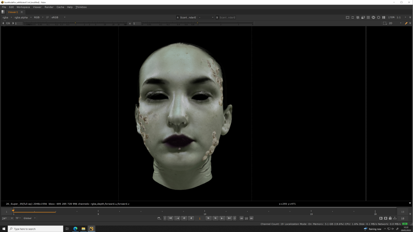Step forward one frame button

(215, 218)
